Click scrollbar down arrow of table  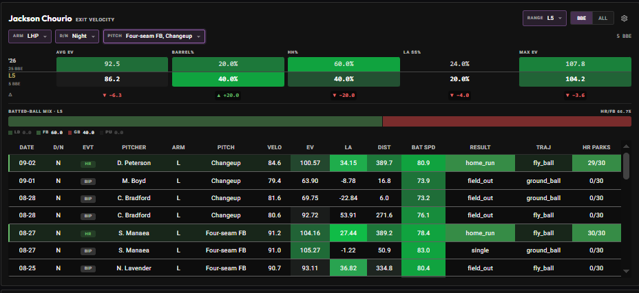click(x=626, y=271)
